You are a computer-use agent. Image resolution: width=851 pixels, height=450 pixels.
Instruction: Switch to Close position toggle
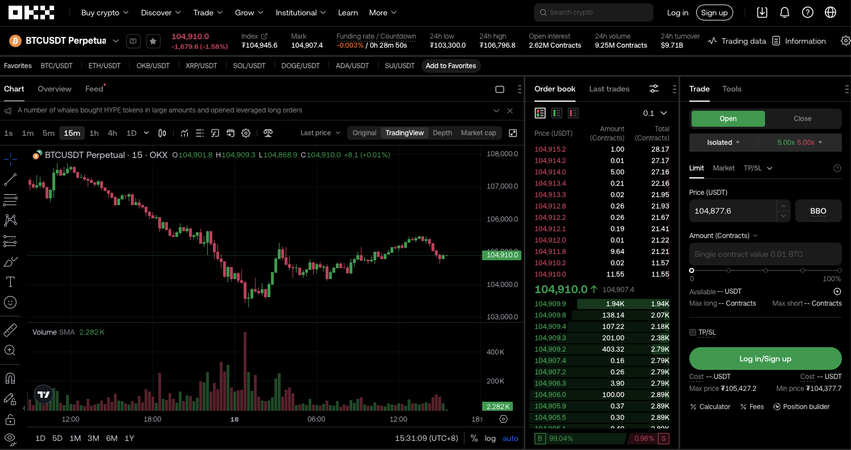pyautogui.click(x=802, y=119)
